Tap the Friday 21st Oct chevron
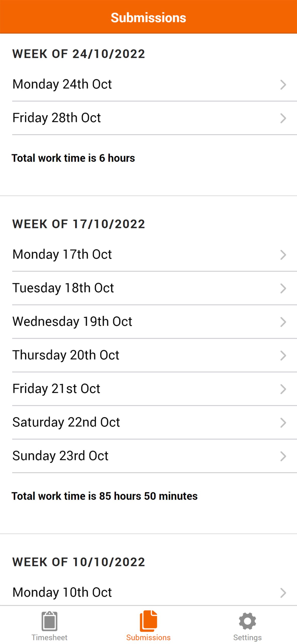Viewport: 297px width, 644px height. tap(283, 389)
